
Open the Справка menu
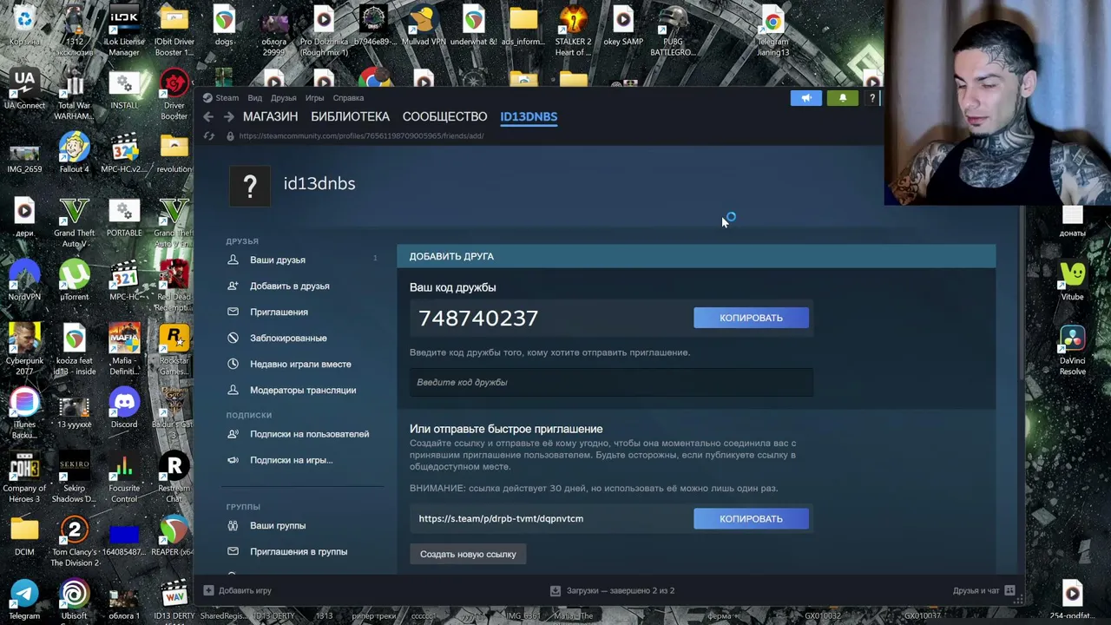click(x=348, y=98)
